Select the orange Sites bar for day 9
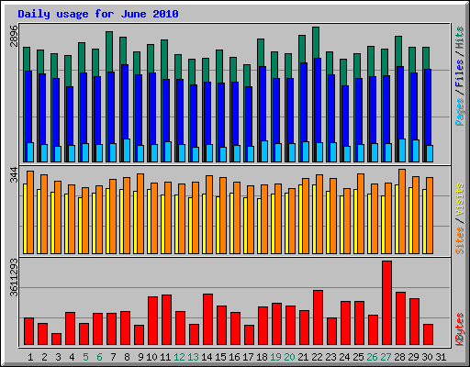 tap(140, 214)
